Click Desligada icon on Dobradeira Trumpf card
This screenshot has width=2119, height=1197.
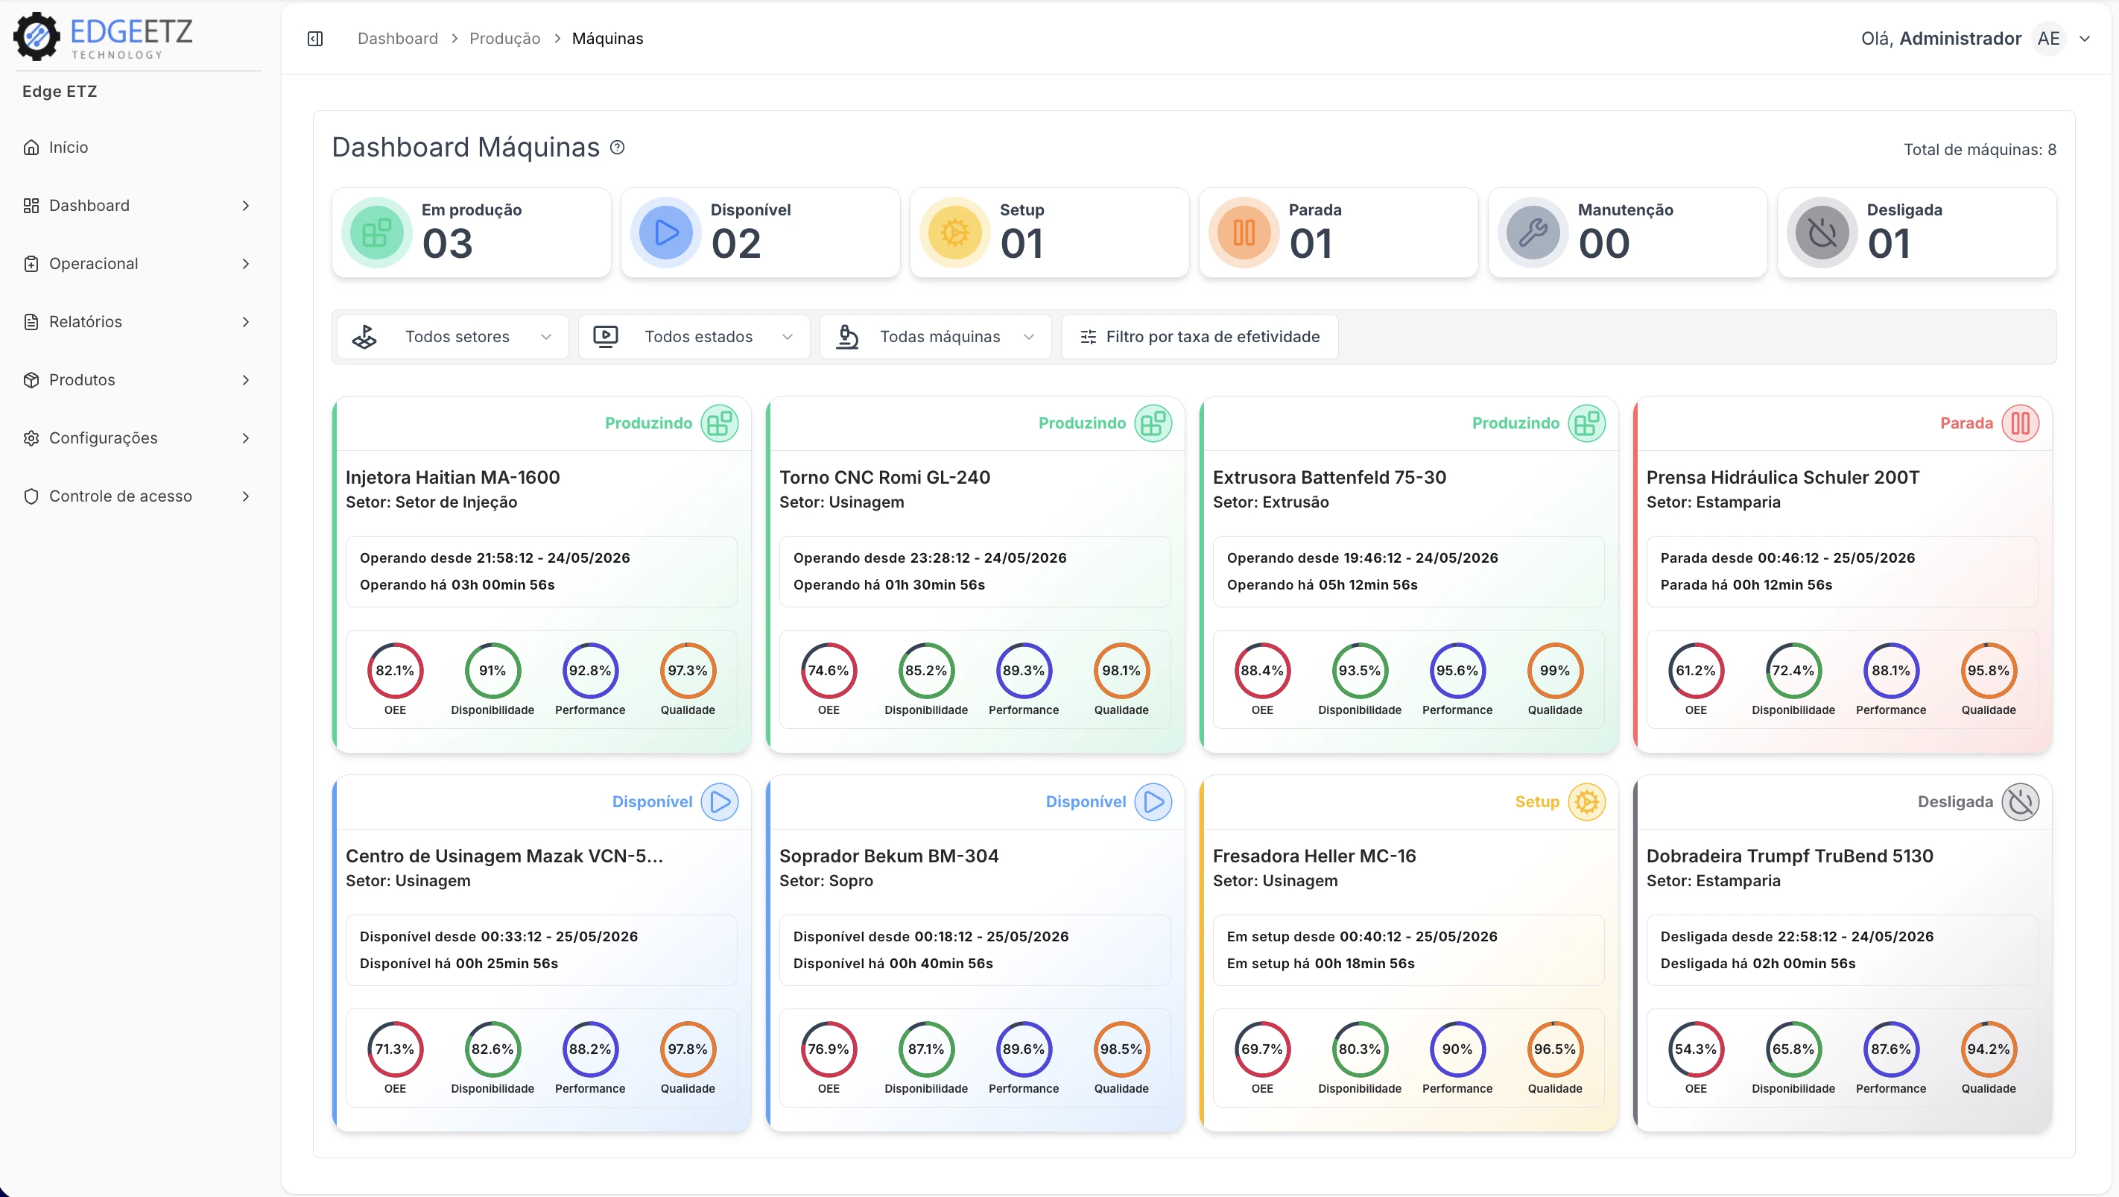[x=2021, y=802]
